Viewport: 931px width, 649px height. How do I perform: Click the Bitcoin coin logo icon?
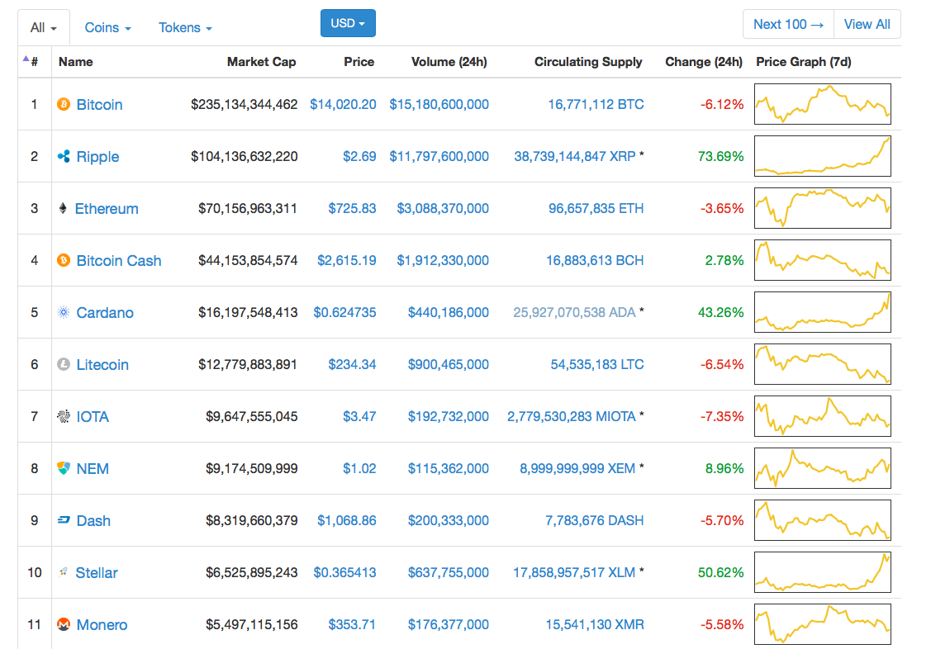coord(64,104)
